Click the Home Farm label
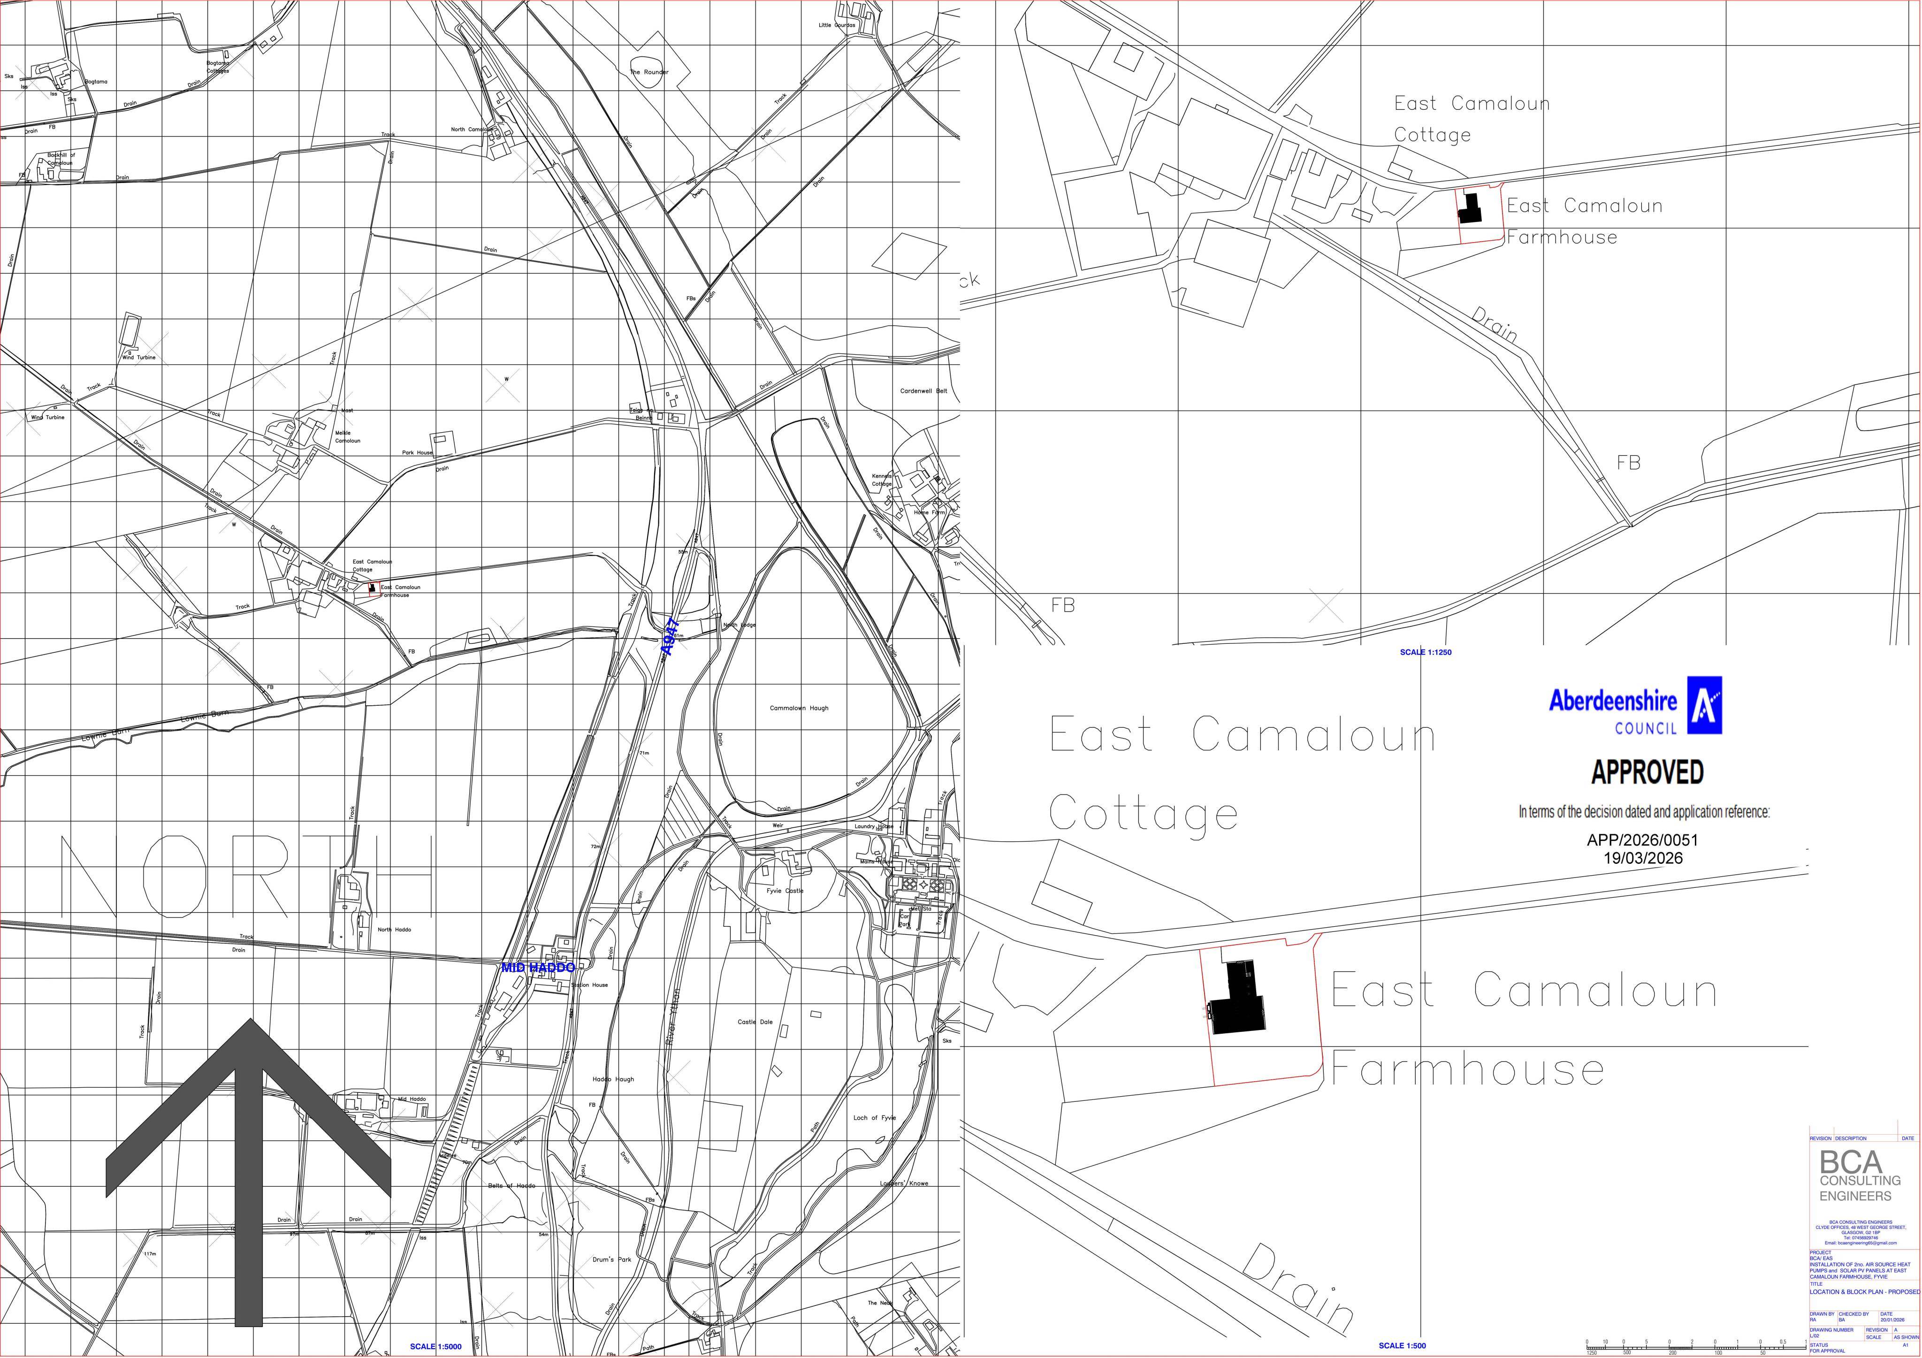Screen dimensions: 1922x1358 pyautogui.click(x=929, y=512)
